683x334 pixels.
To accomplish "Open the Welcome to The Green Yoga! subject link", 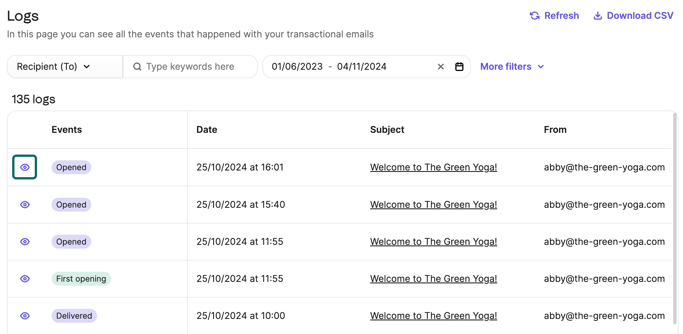I will click(x=434, y=167).
